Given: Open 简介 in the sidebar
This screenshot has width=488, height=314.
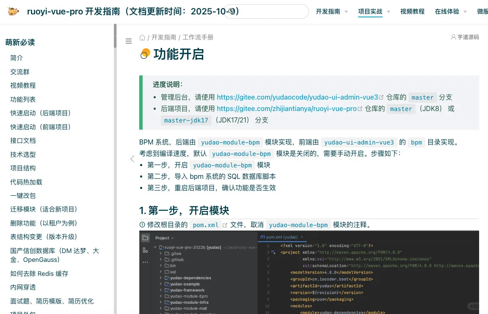Looking at the screenshot, I should [x=17, y=58].
